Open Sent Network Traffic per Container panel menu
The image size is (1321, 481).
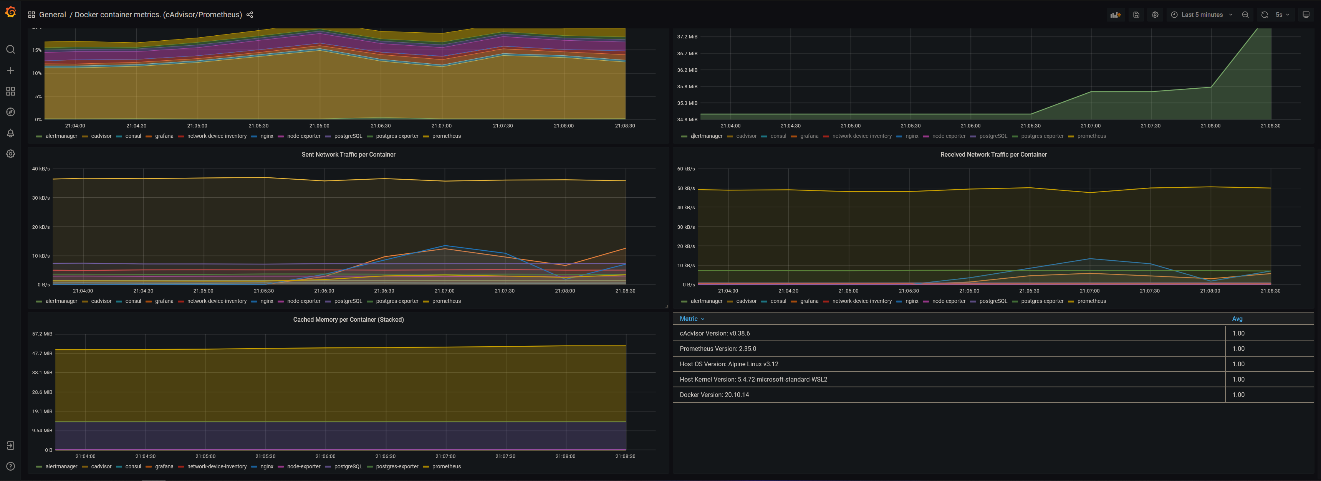pyautogui.click(x=348, y=154)
